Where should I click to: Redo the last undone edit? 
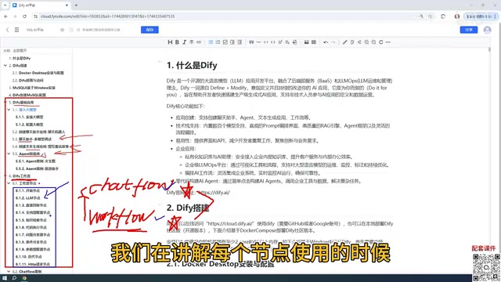pyautogui.click(x=333, y=42)
